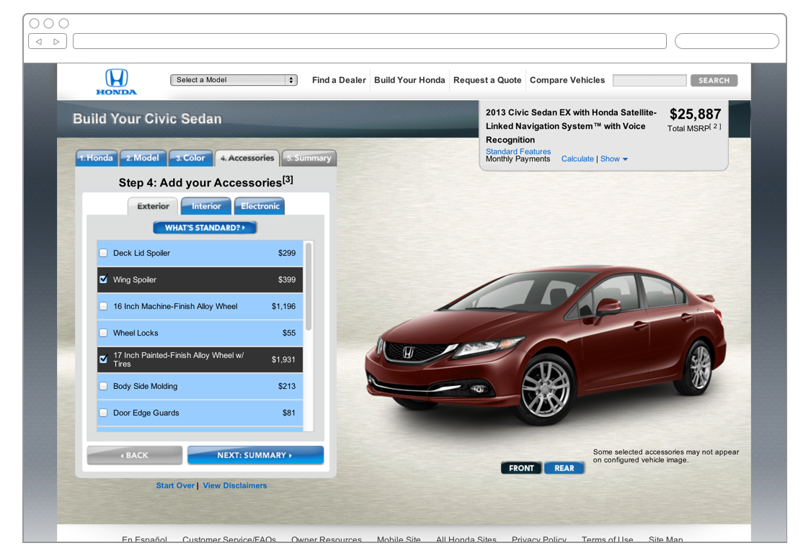Check the Door Edge Guards checkbox
Screen dimensions: 811x556
click(x=103, y=413)
